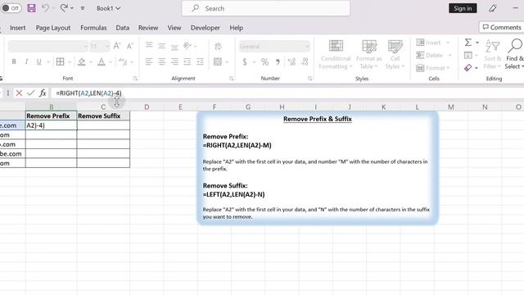Switch to the Data tab
This screenshot has height=295, width=524.
pyautogui.click(x=123, y=28)
